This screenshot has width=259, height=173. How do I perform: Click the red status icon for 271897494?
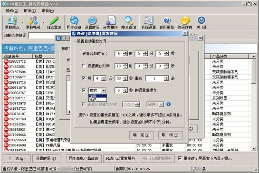click(x=6, y=72)
